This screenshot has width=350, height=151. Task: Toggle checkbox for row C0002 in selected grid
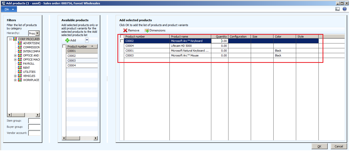122,41
